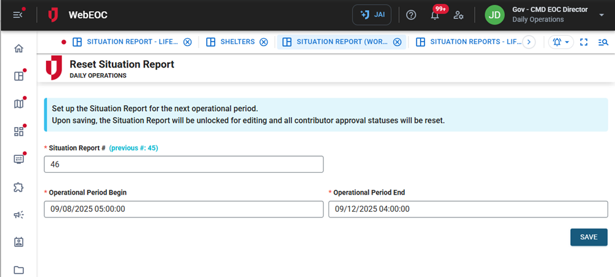The height and width of the screenshot is (277, 615).
Task: Close the active Situation Report tab
Action: pyautogui.click(x=397, y=42)
